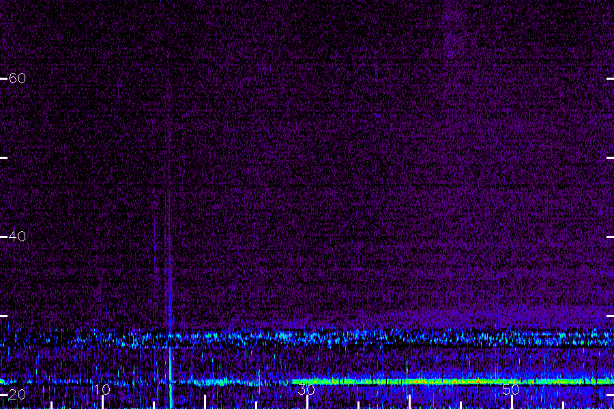Click the 20 label on the vertical axis
The image size is (614, 409).
[x=17, y=395]
